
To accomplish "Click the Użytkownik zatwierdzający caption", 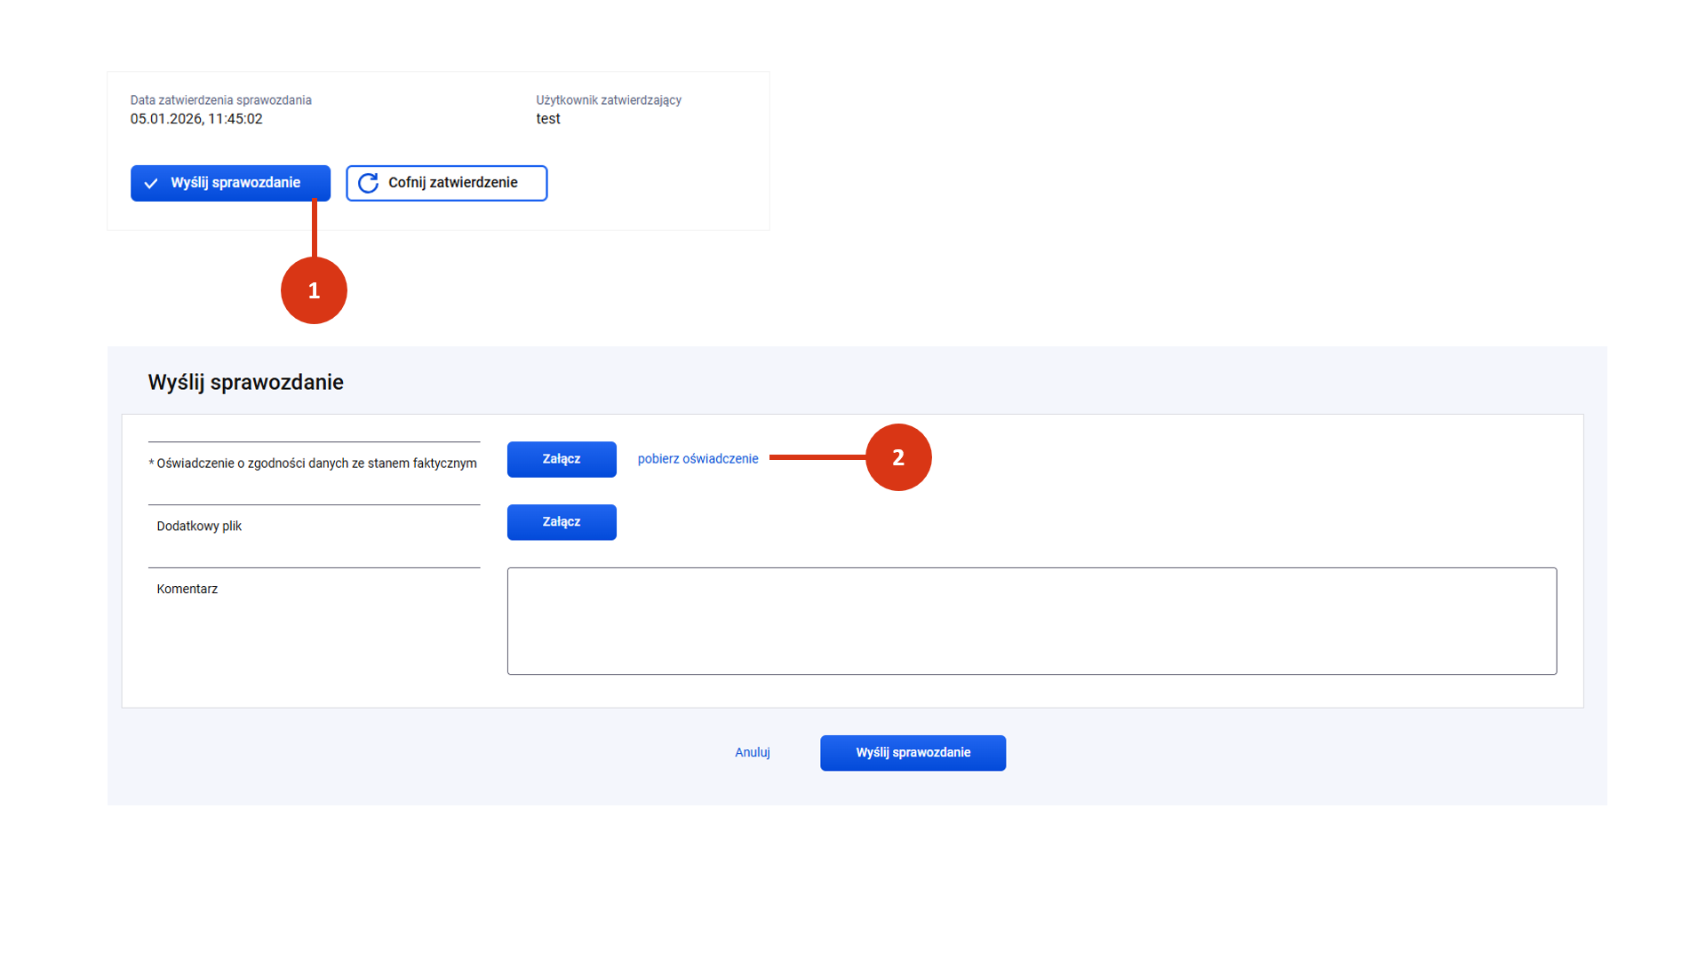I will 608,100.
